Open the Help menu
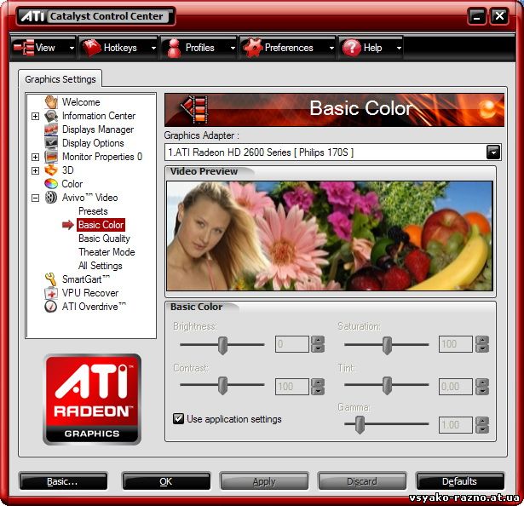The width and height of the screenshot is (524, 506). point(371,48)
